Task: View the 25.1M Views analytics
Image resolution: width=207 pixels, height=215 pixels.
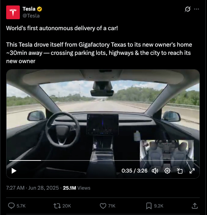Action: [x=77, y=188]
